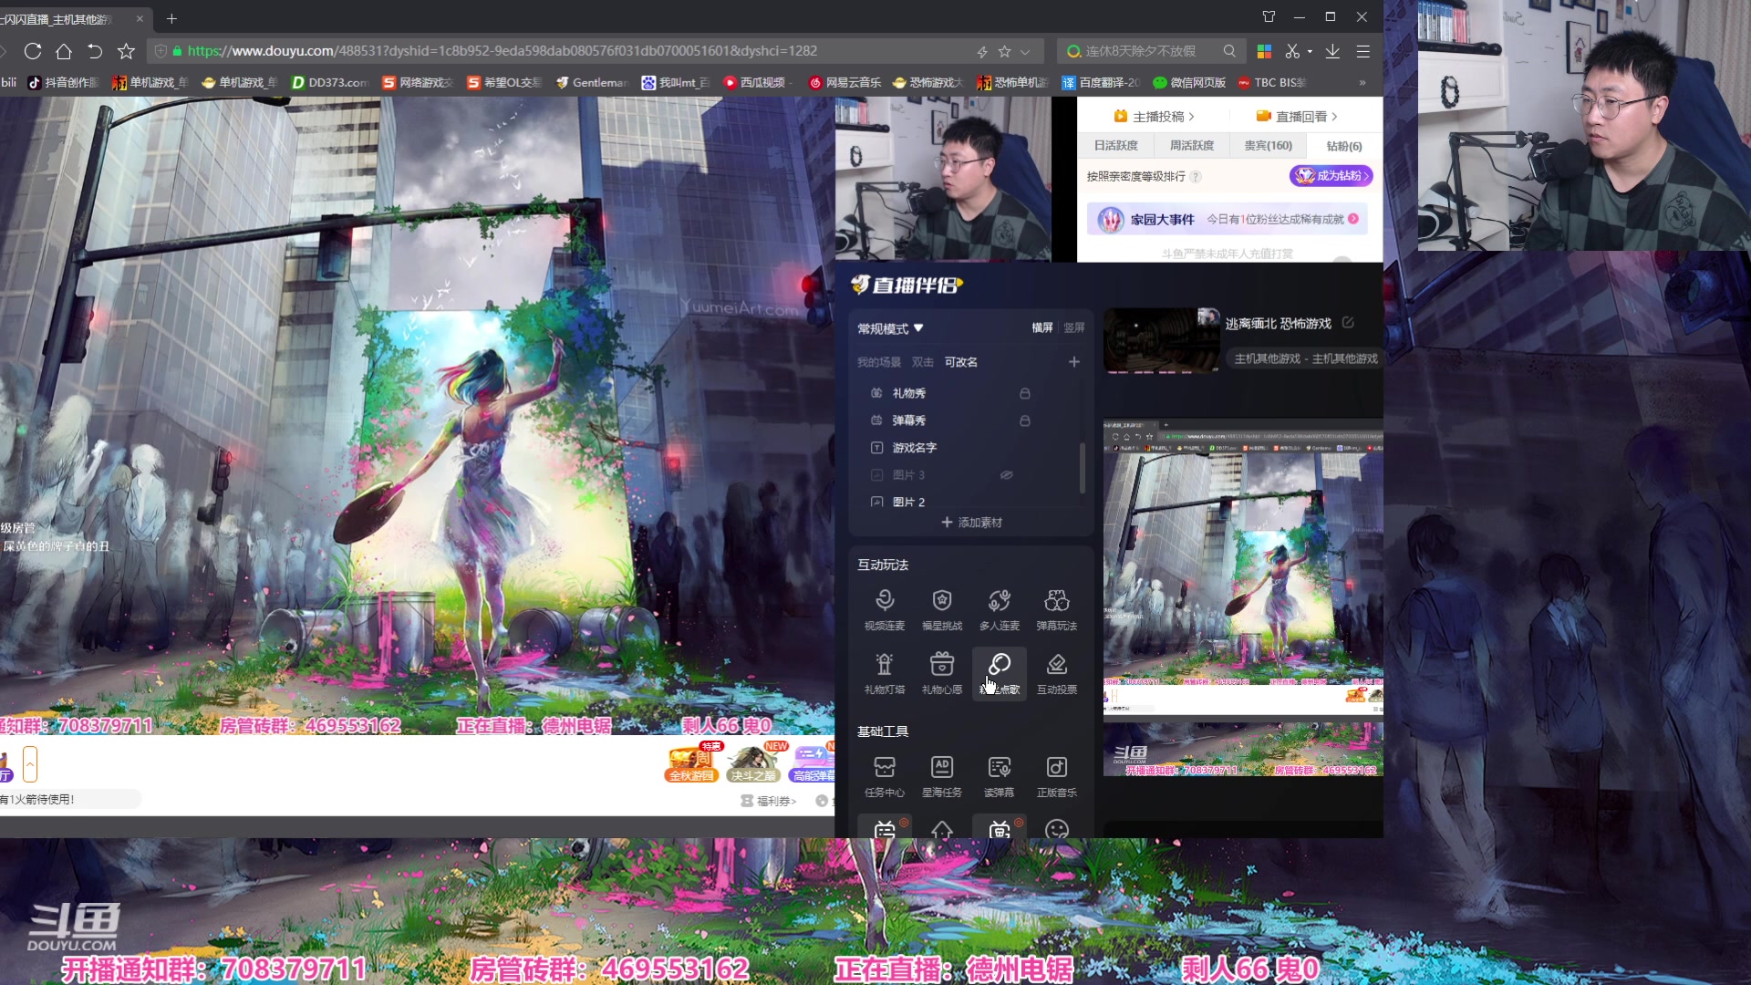The width and height of the screenshot is (1751, 985).
Task: Open the address bar dropdown chevron
Action: coord(1025,52)
